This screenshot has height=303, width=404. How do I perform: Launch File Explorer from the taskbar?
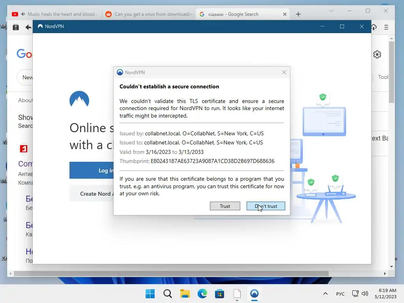pyautogui.click(x=185, y=294)
